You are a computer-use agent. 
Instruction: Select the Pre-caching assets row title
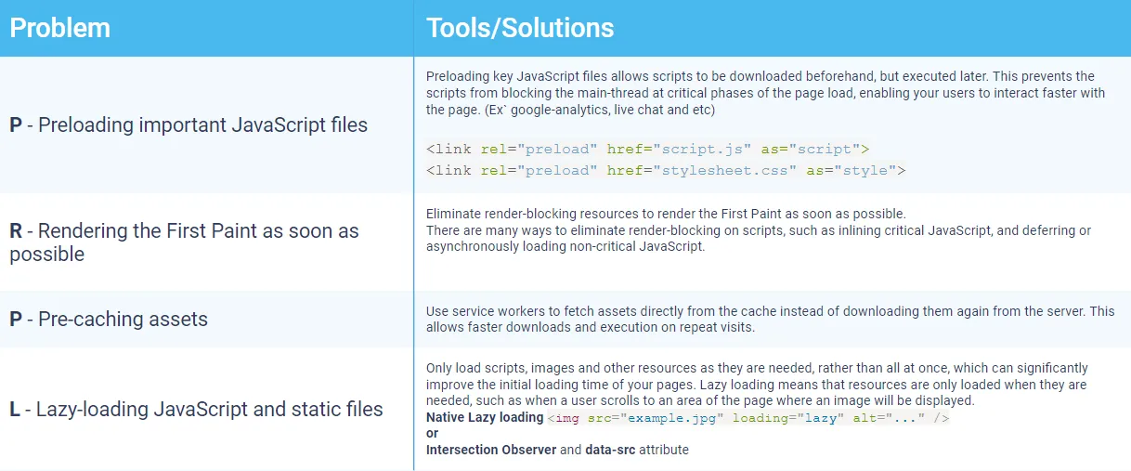pos(109,319)
